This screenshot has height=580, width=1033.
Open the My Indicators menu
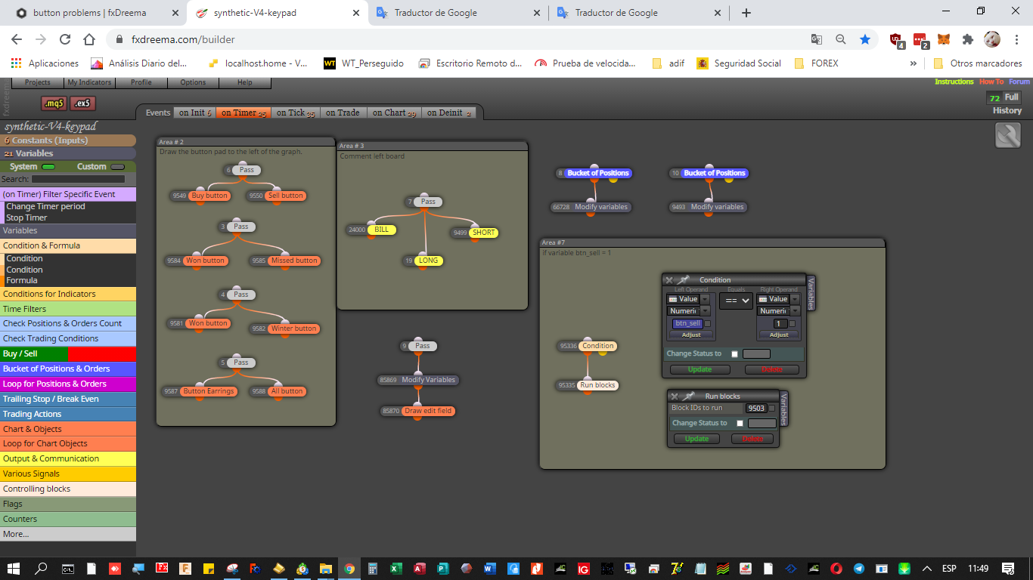tap(89, 82)
